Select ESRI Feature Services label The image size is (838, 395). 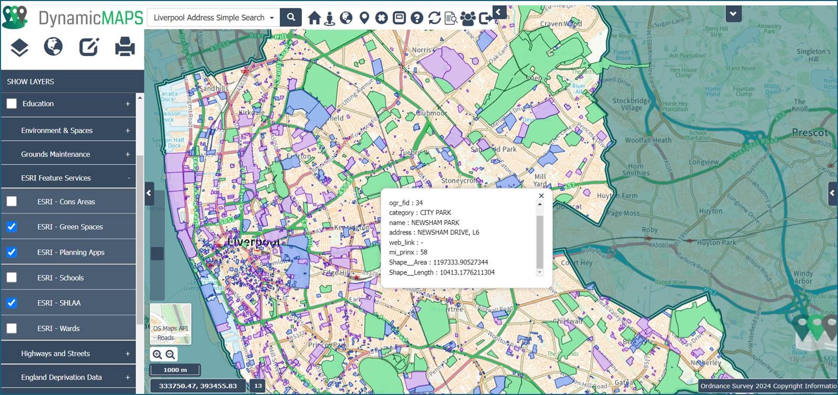coord(56,178)
